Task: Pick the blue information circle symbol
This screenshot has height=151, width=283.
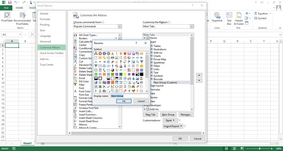Action: coord(104,54)
